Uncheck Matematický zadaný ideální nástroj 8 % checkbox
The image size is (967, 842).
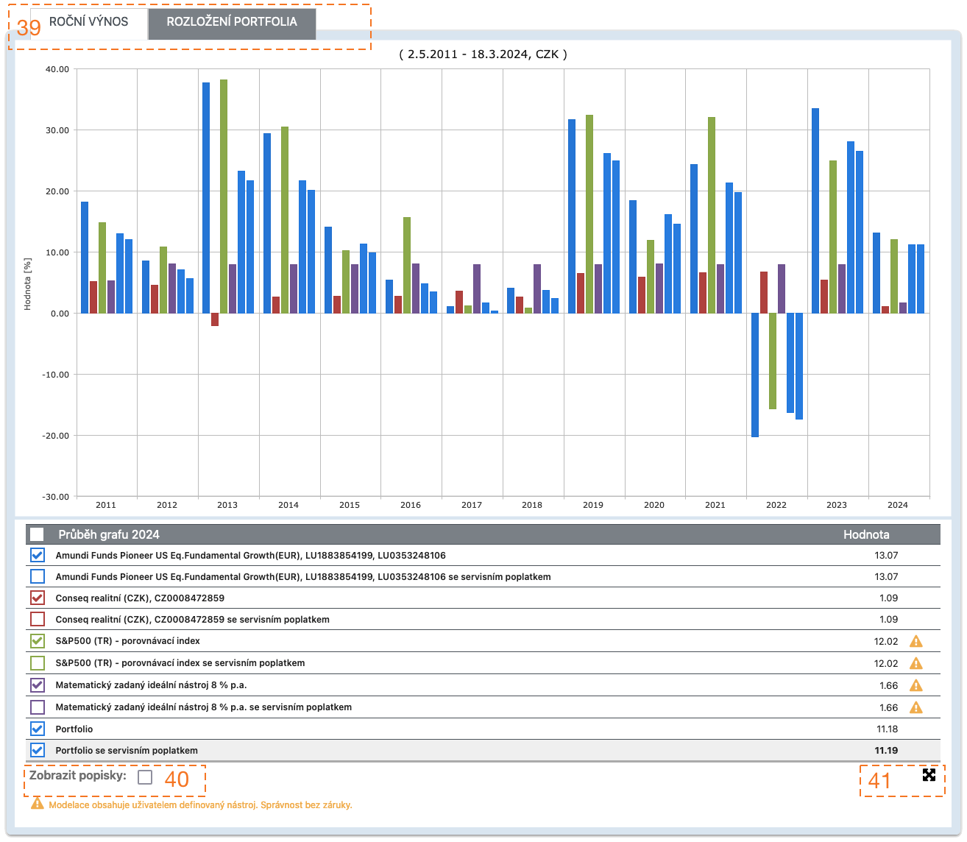pyautogui.click(x=38, y=685)
